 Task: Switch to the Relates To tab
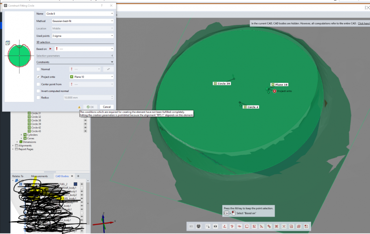pos(18,176)
